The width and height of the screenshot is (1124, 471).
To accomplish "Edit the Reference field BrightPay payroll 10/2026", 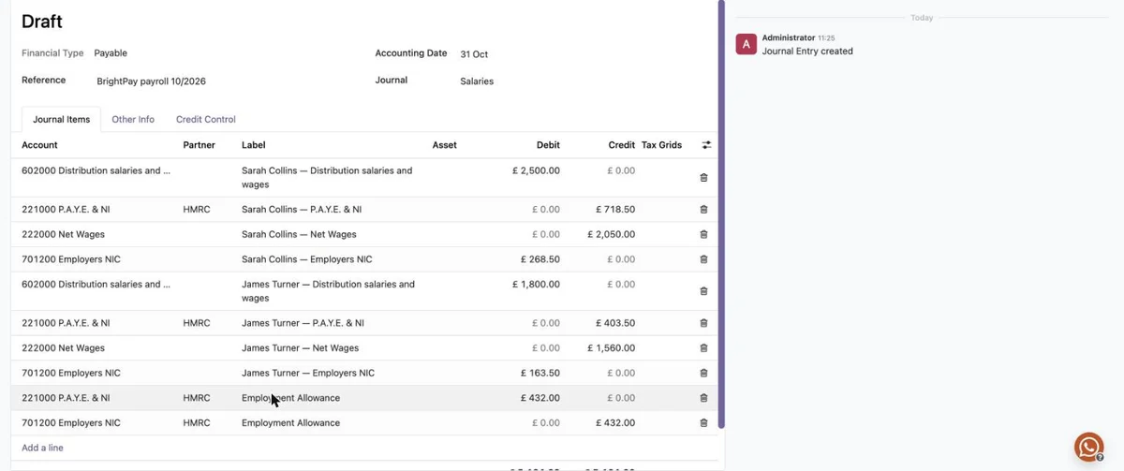I will click(x=151, y=81).
